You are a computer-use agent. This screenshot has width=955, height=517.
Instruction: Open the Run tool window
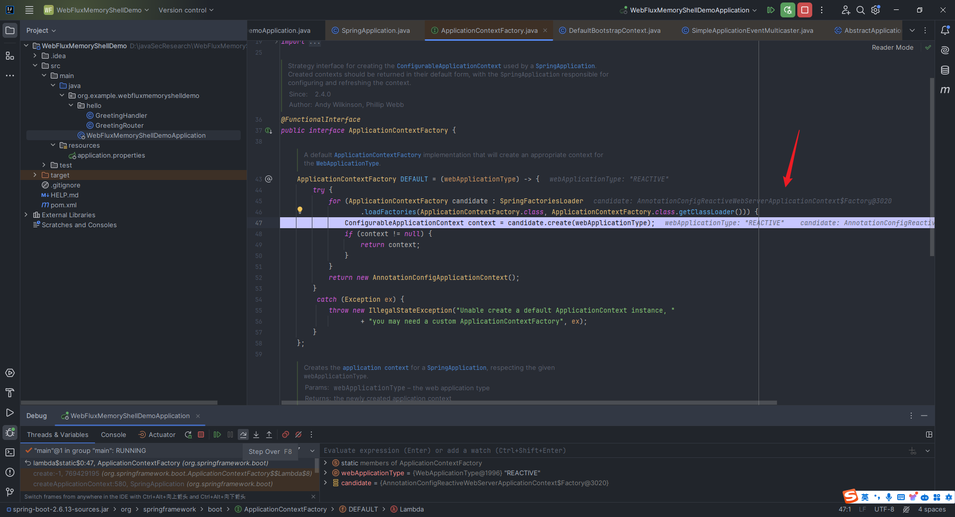(10, 413)
